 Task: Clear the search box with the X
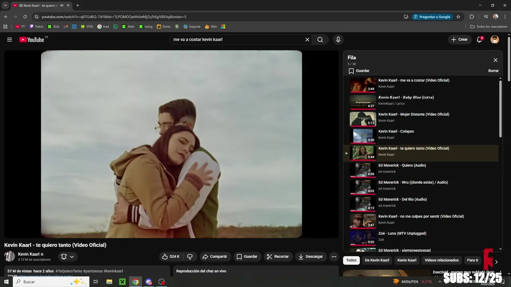(307, 39)
